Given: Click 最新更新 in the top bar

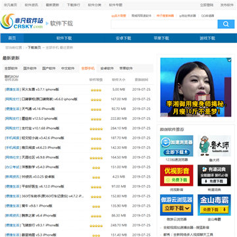Looking at the screenshot, I should click(53, 5).
